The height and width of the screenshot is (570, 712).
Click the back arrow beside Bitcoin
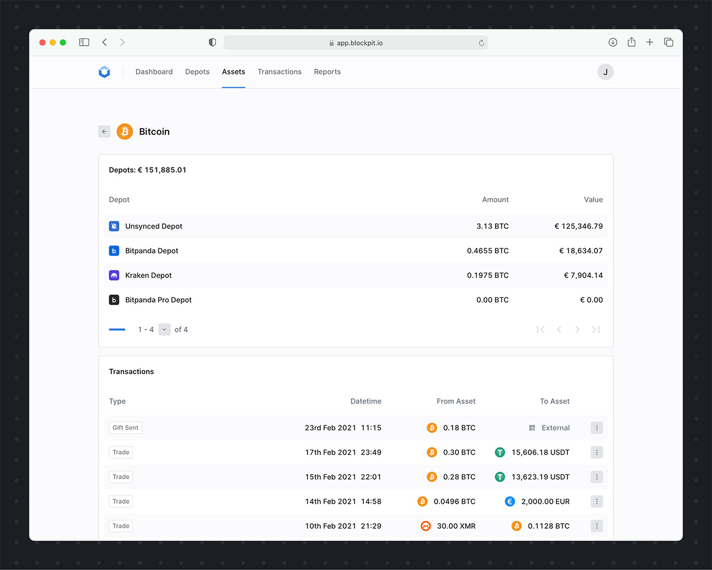point(104,131)
